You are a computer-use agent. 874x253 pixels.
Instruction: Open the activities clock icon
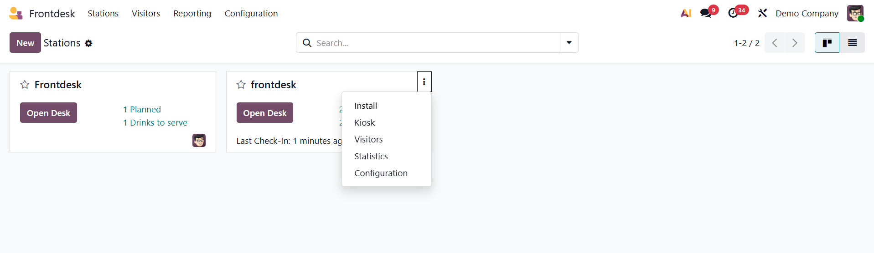point(733,13)
